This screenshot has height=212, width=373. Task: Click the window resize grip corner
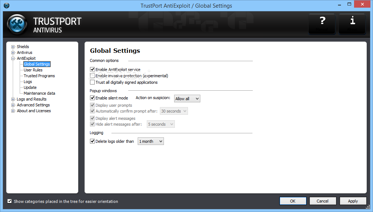coord(368,207)
